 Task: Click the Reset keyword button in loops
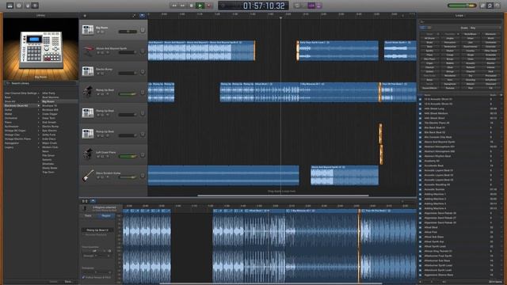[429, 34]
